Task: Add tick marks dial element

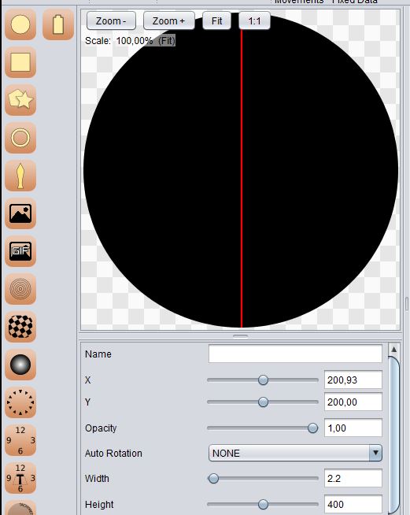Action: 20,402
